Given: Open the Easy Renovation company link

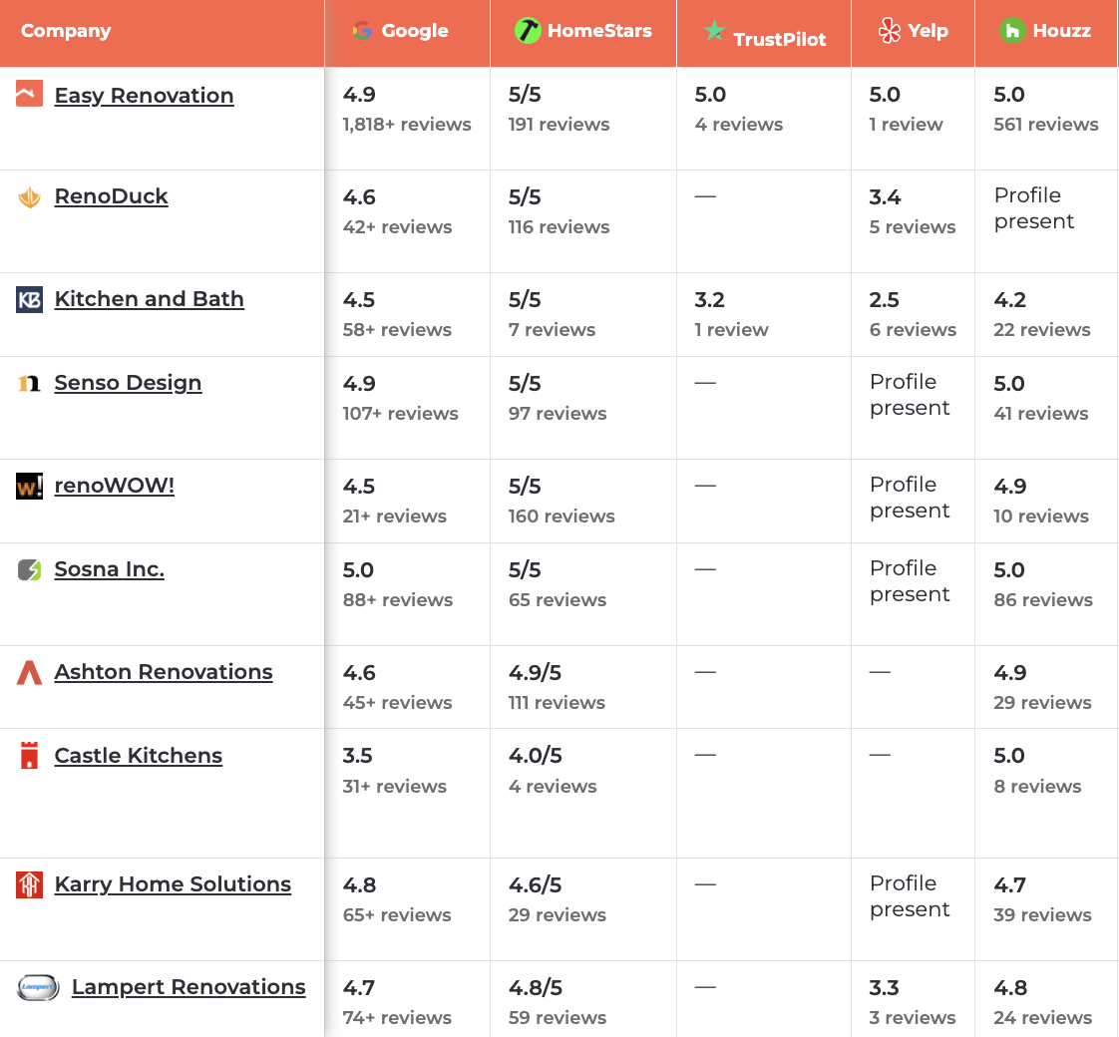Looking at the screenshot, I should tap(144, 96).
